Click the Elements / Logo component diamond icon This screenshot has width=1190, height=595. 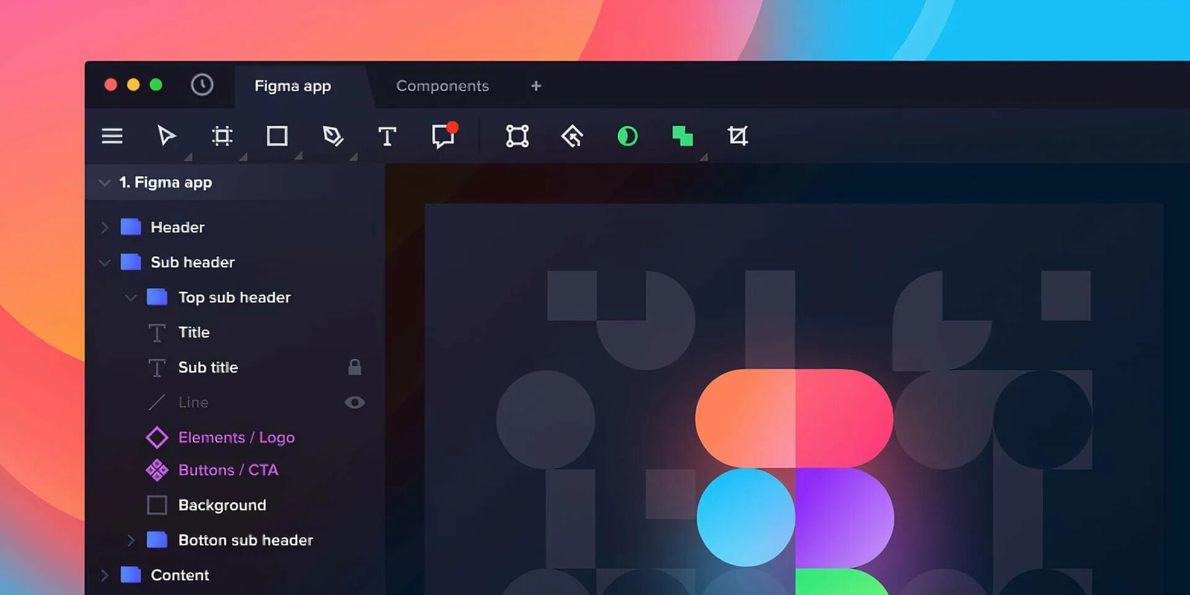157,438
